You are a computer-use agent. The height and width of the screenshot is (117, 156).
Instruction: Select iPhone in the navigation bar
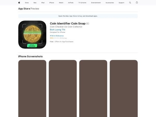52,3
